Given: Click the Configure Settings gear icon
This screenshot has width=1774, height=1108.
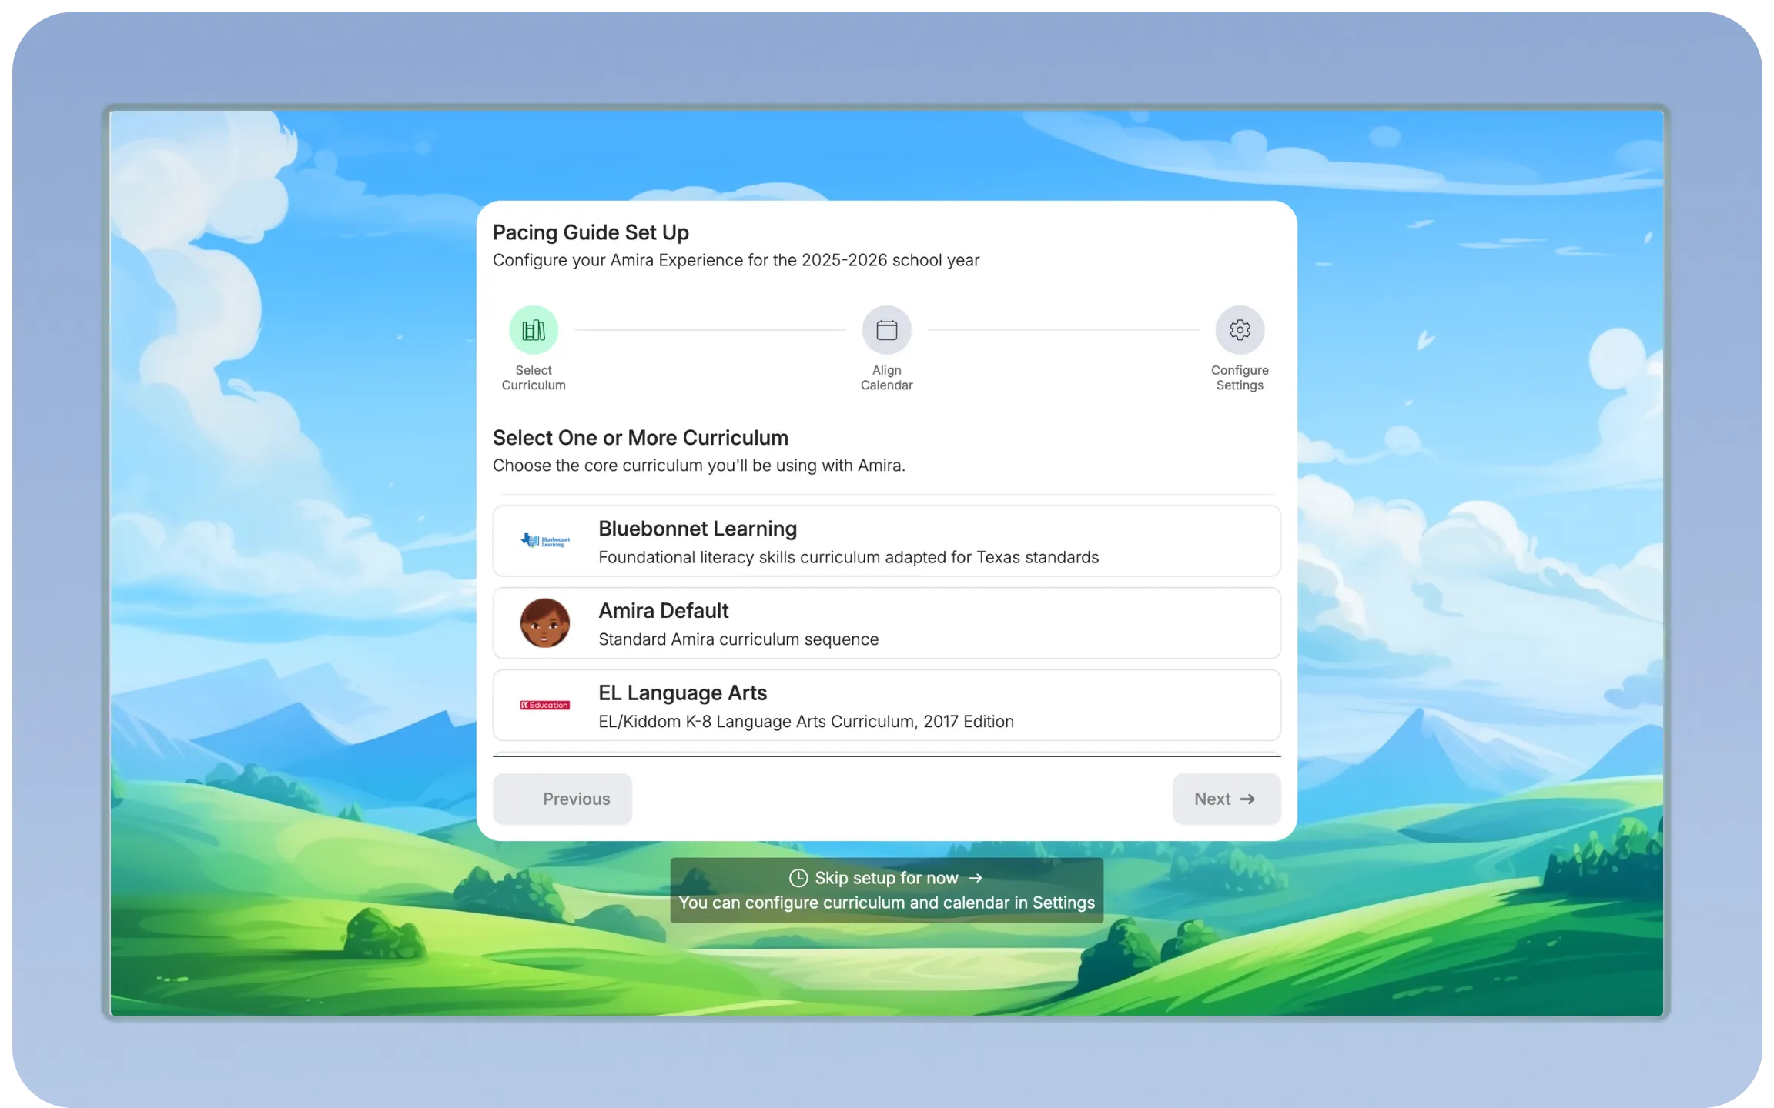Looking at the screenshot, I should (x=1240, y=330).
